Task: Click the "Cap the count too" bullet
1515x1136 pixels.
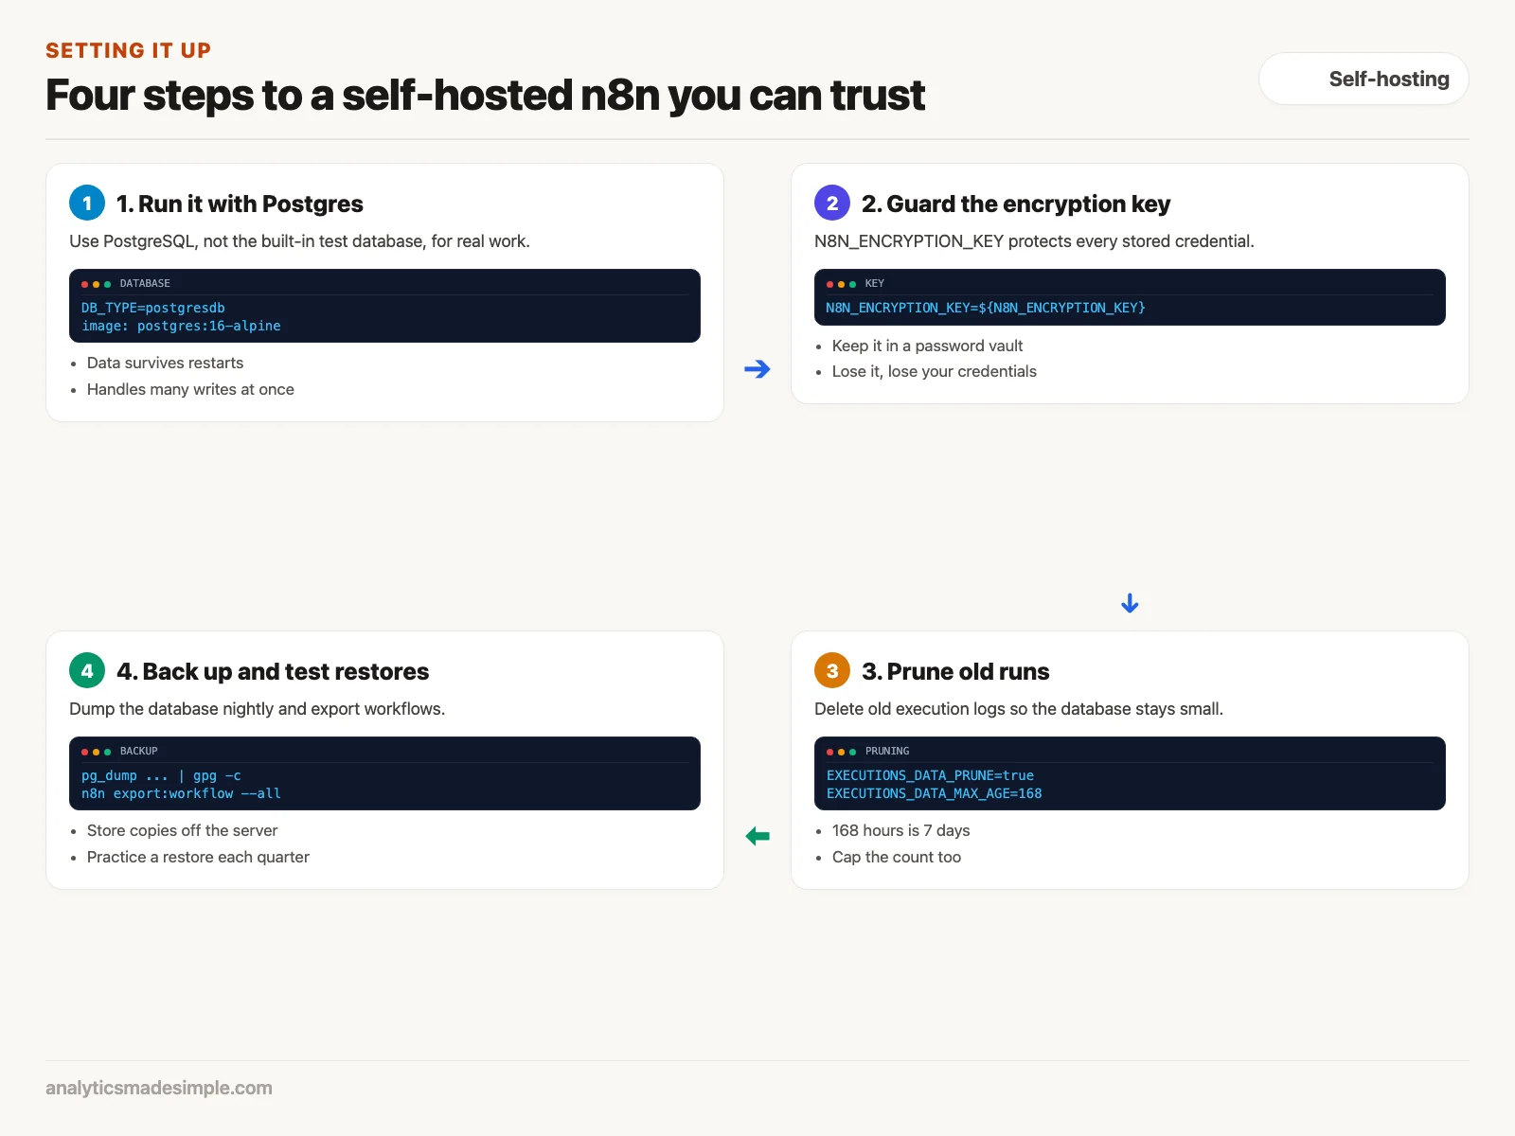Action: click(x=897, y=857)
